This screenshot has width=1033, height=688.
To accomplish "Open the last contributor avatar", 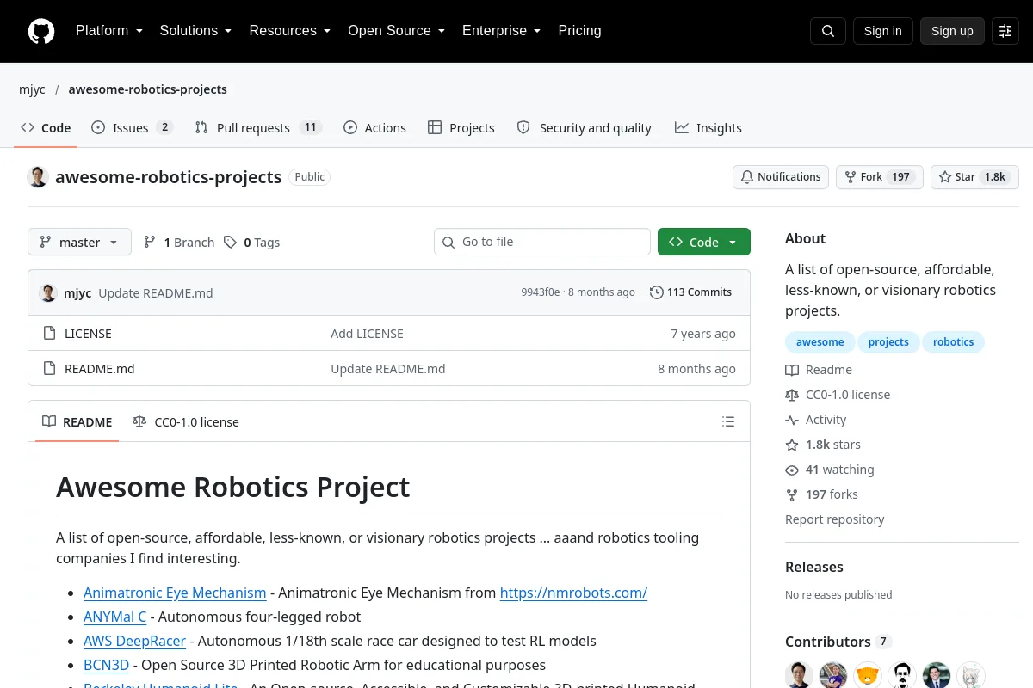I will [x=971, y=675].
